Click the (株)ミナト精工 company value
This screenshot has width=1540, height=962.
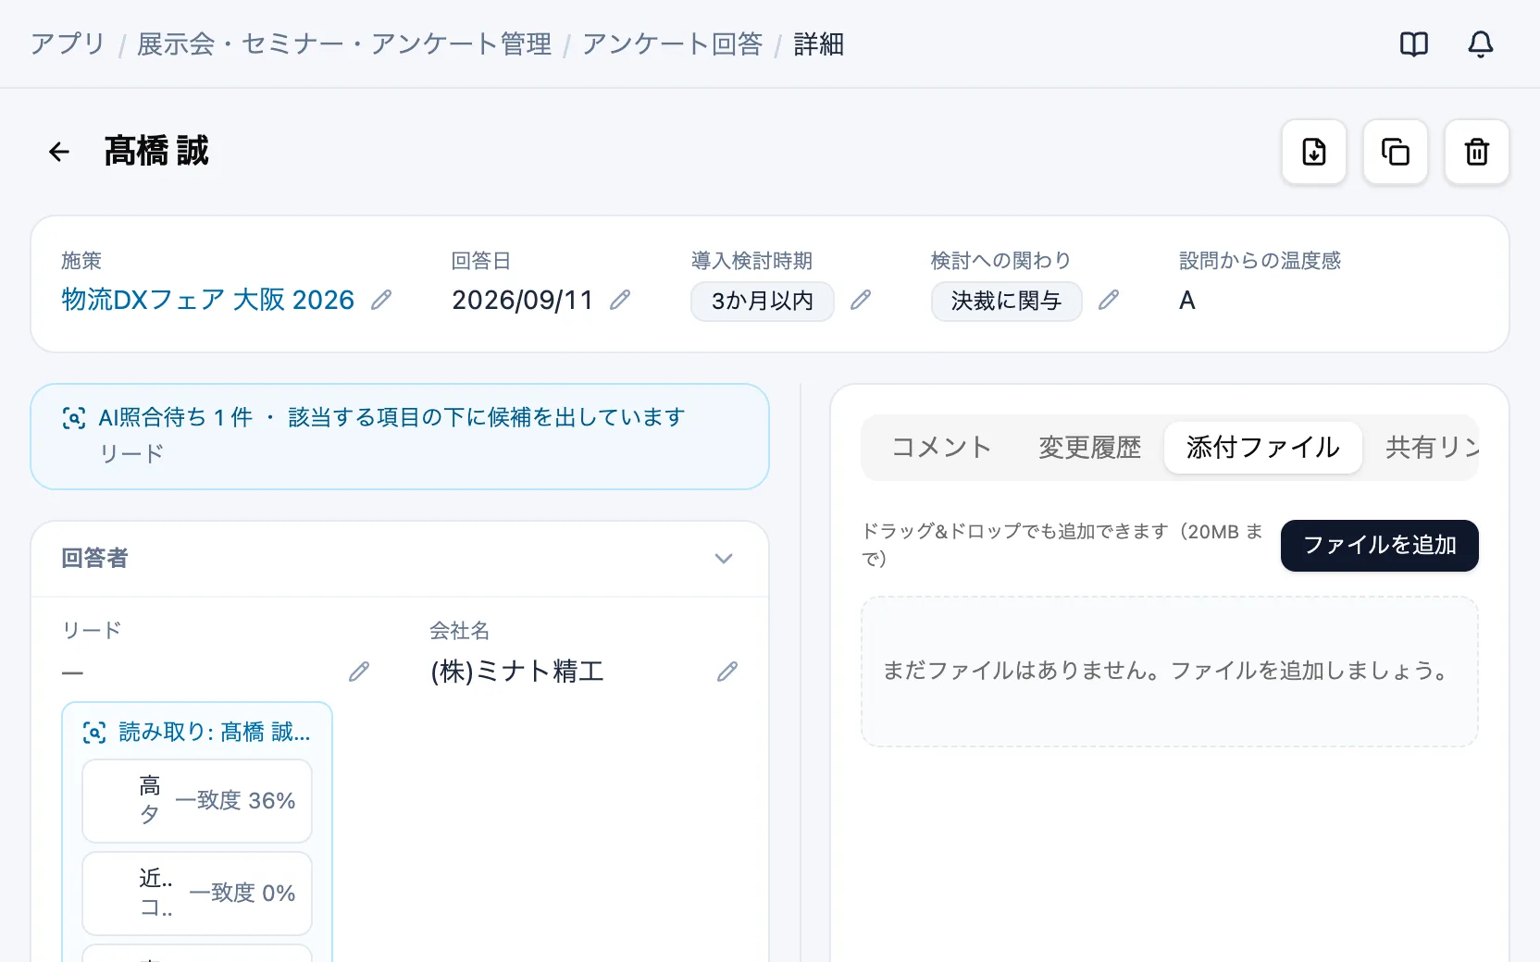tap(517, 672)
